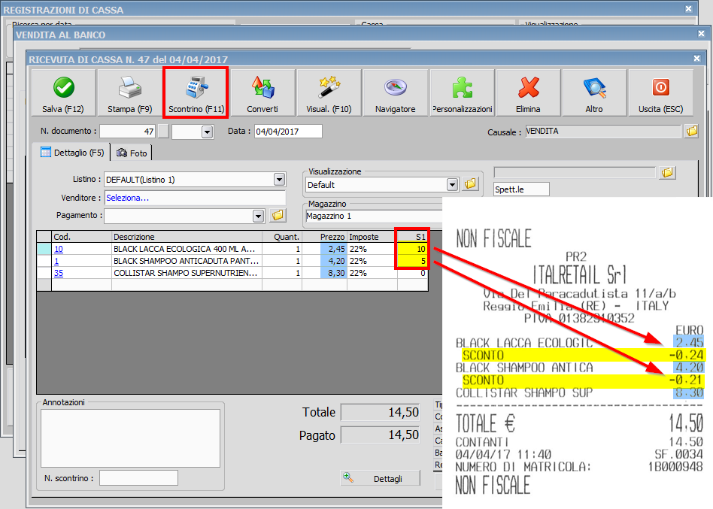Expand the Pagamento dropdown
713x509 pixels.
258,216
